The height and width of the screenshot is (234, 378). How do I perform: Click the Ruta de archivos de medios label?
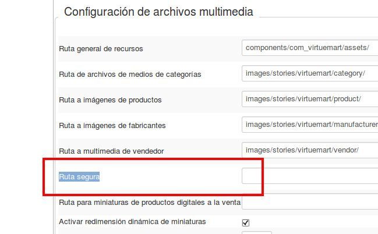(130, 75)
